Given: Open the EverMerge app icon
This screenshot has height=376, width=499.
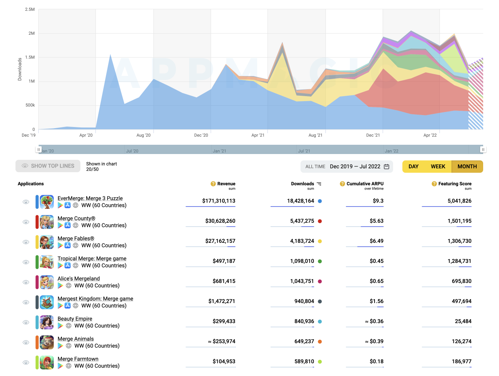Looking at the screenshot, I should 47,202.
